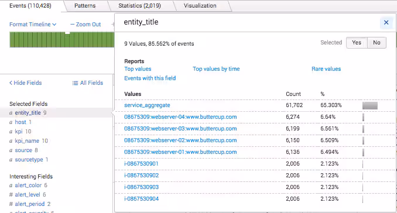Image resolution: width=397 pixels, height=213 pixels.
Task: Filter by i-0867530904 value
Action: [141, 198]
